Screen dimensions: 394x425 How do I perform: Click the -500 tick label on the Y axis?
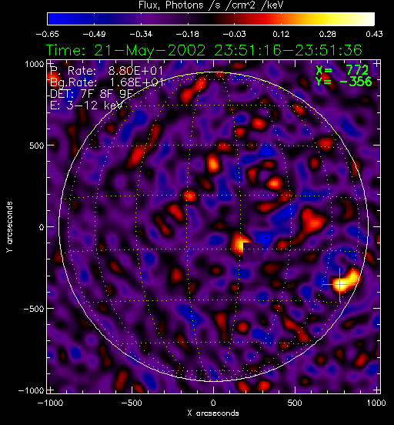coord(34,309)
